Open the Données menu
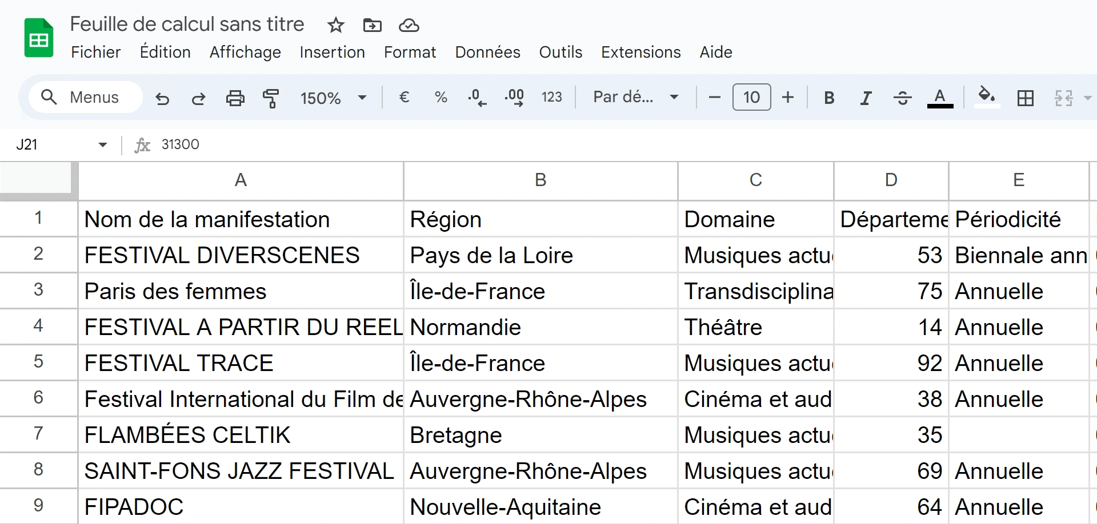 pyautogui.click(x=487, y=52)
